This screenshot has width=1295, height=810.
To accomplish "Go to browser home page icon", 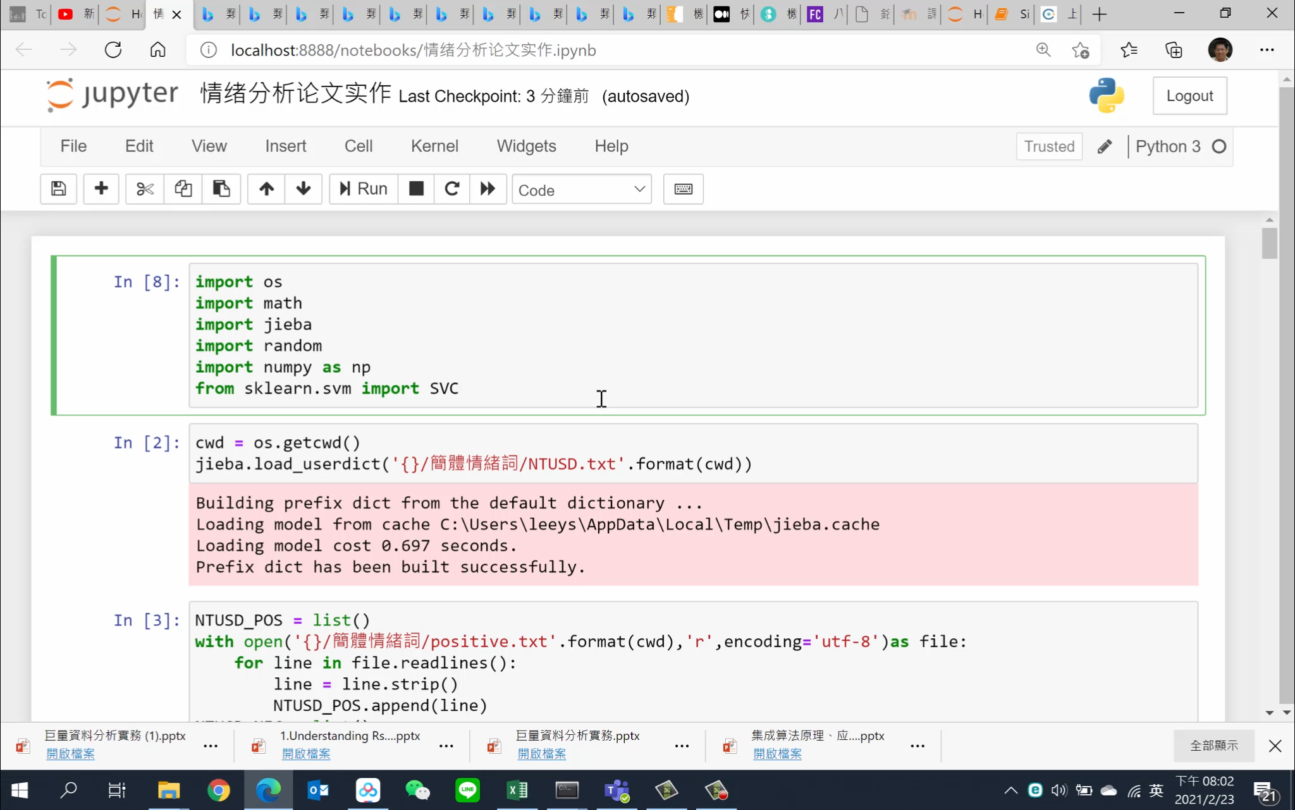I will point(158,50).
